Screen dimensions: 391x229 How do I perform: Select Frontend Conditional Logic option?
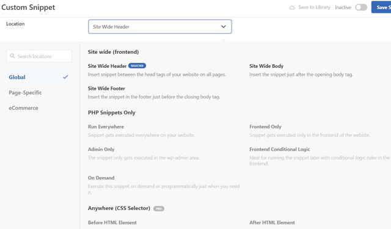[280, 149]
